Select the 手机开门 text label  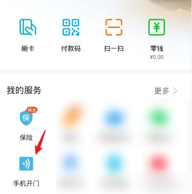pyautogui.click(x=26, y=183)
